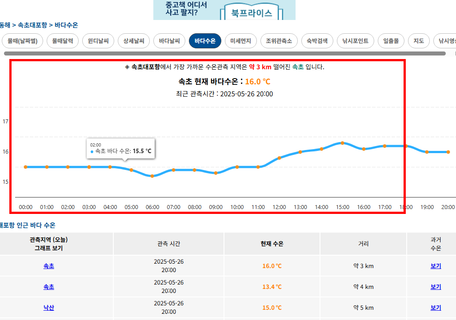Open the 물때달력 tab
The image size is (456, 320).
click(63, 41)
